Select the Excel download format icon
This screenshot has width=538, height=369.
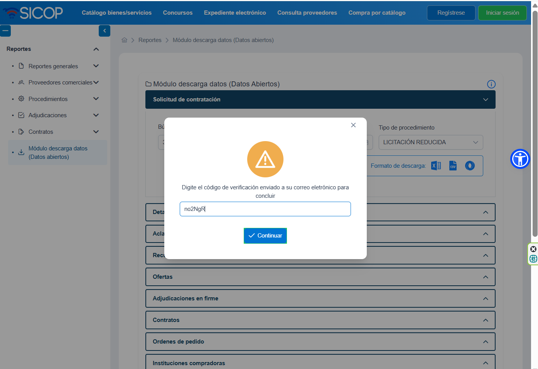436,165
